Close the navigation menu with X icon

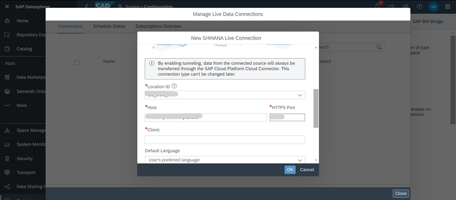point(7,7)
